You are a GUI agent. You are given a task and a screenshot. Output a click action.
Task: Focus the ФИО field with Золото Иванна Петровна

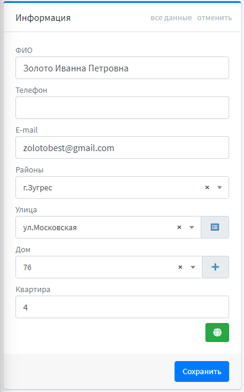[x=122, y=68]
